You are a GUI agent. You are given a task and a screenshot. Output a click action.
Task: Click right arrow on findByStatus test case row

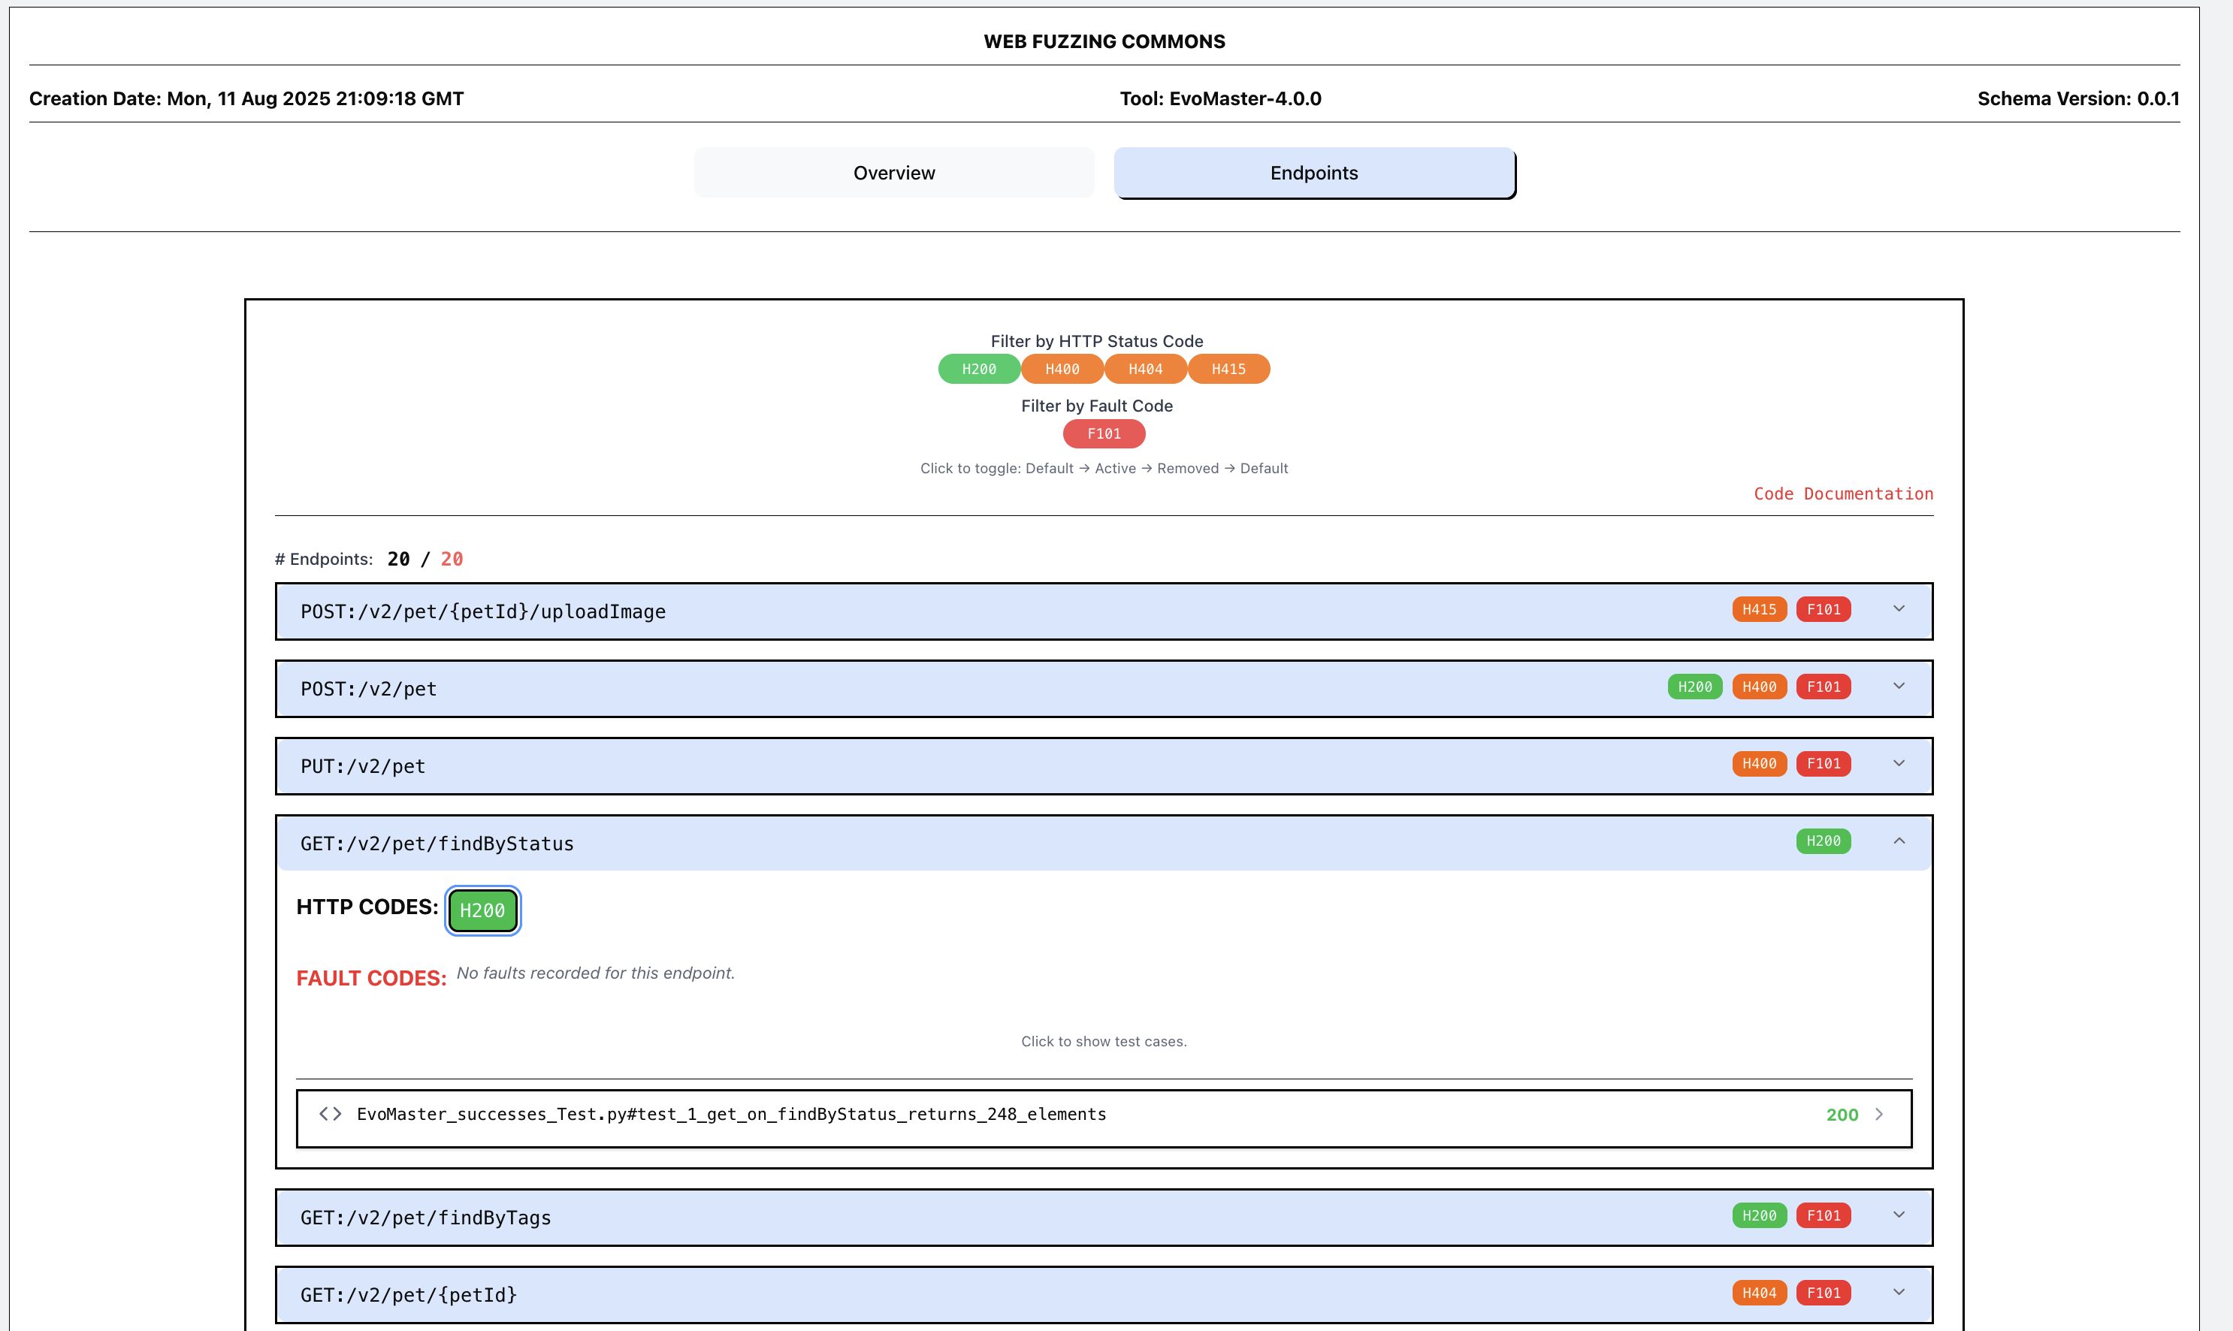(1880, 1114)
